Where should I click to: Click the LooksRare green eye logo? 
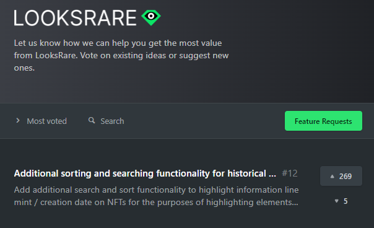click(151, 17)
